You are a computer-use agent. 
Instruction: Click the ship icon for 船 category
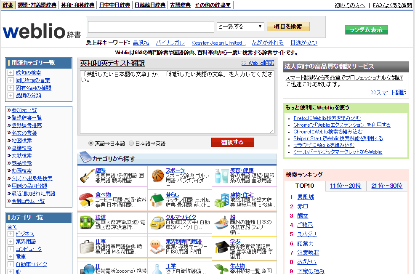(222, 223)
